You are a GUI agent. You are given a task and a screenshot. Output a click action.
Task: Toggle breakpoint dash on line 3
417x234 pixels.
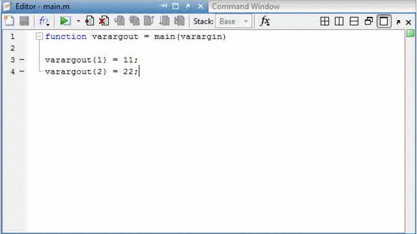(22, 60)
